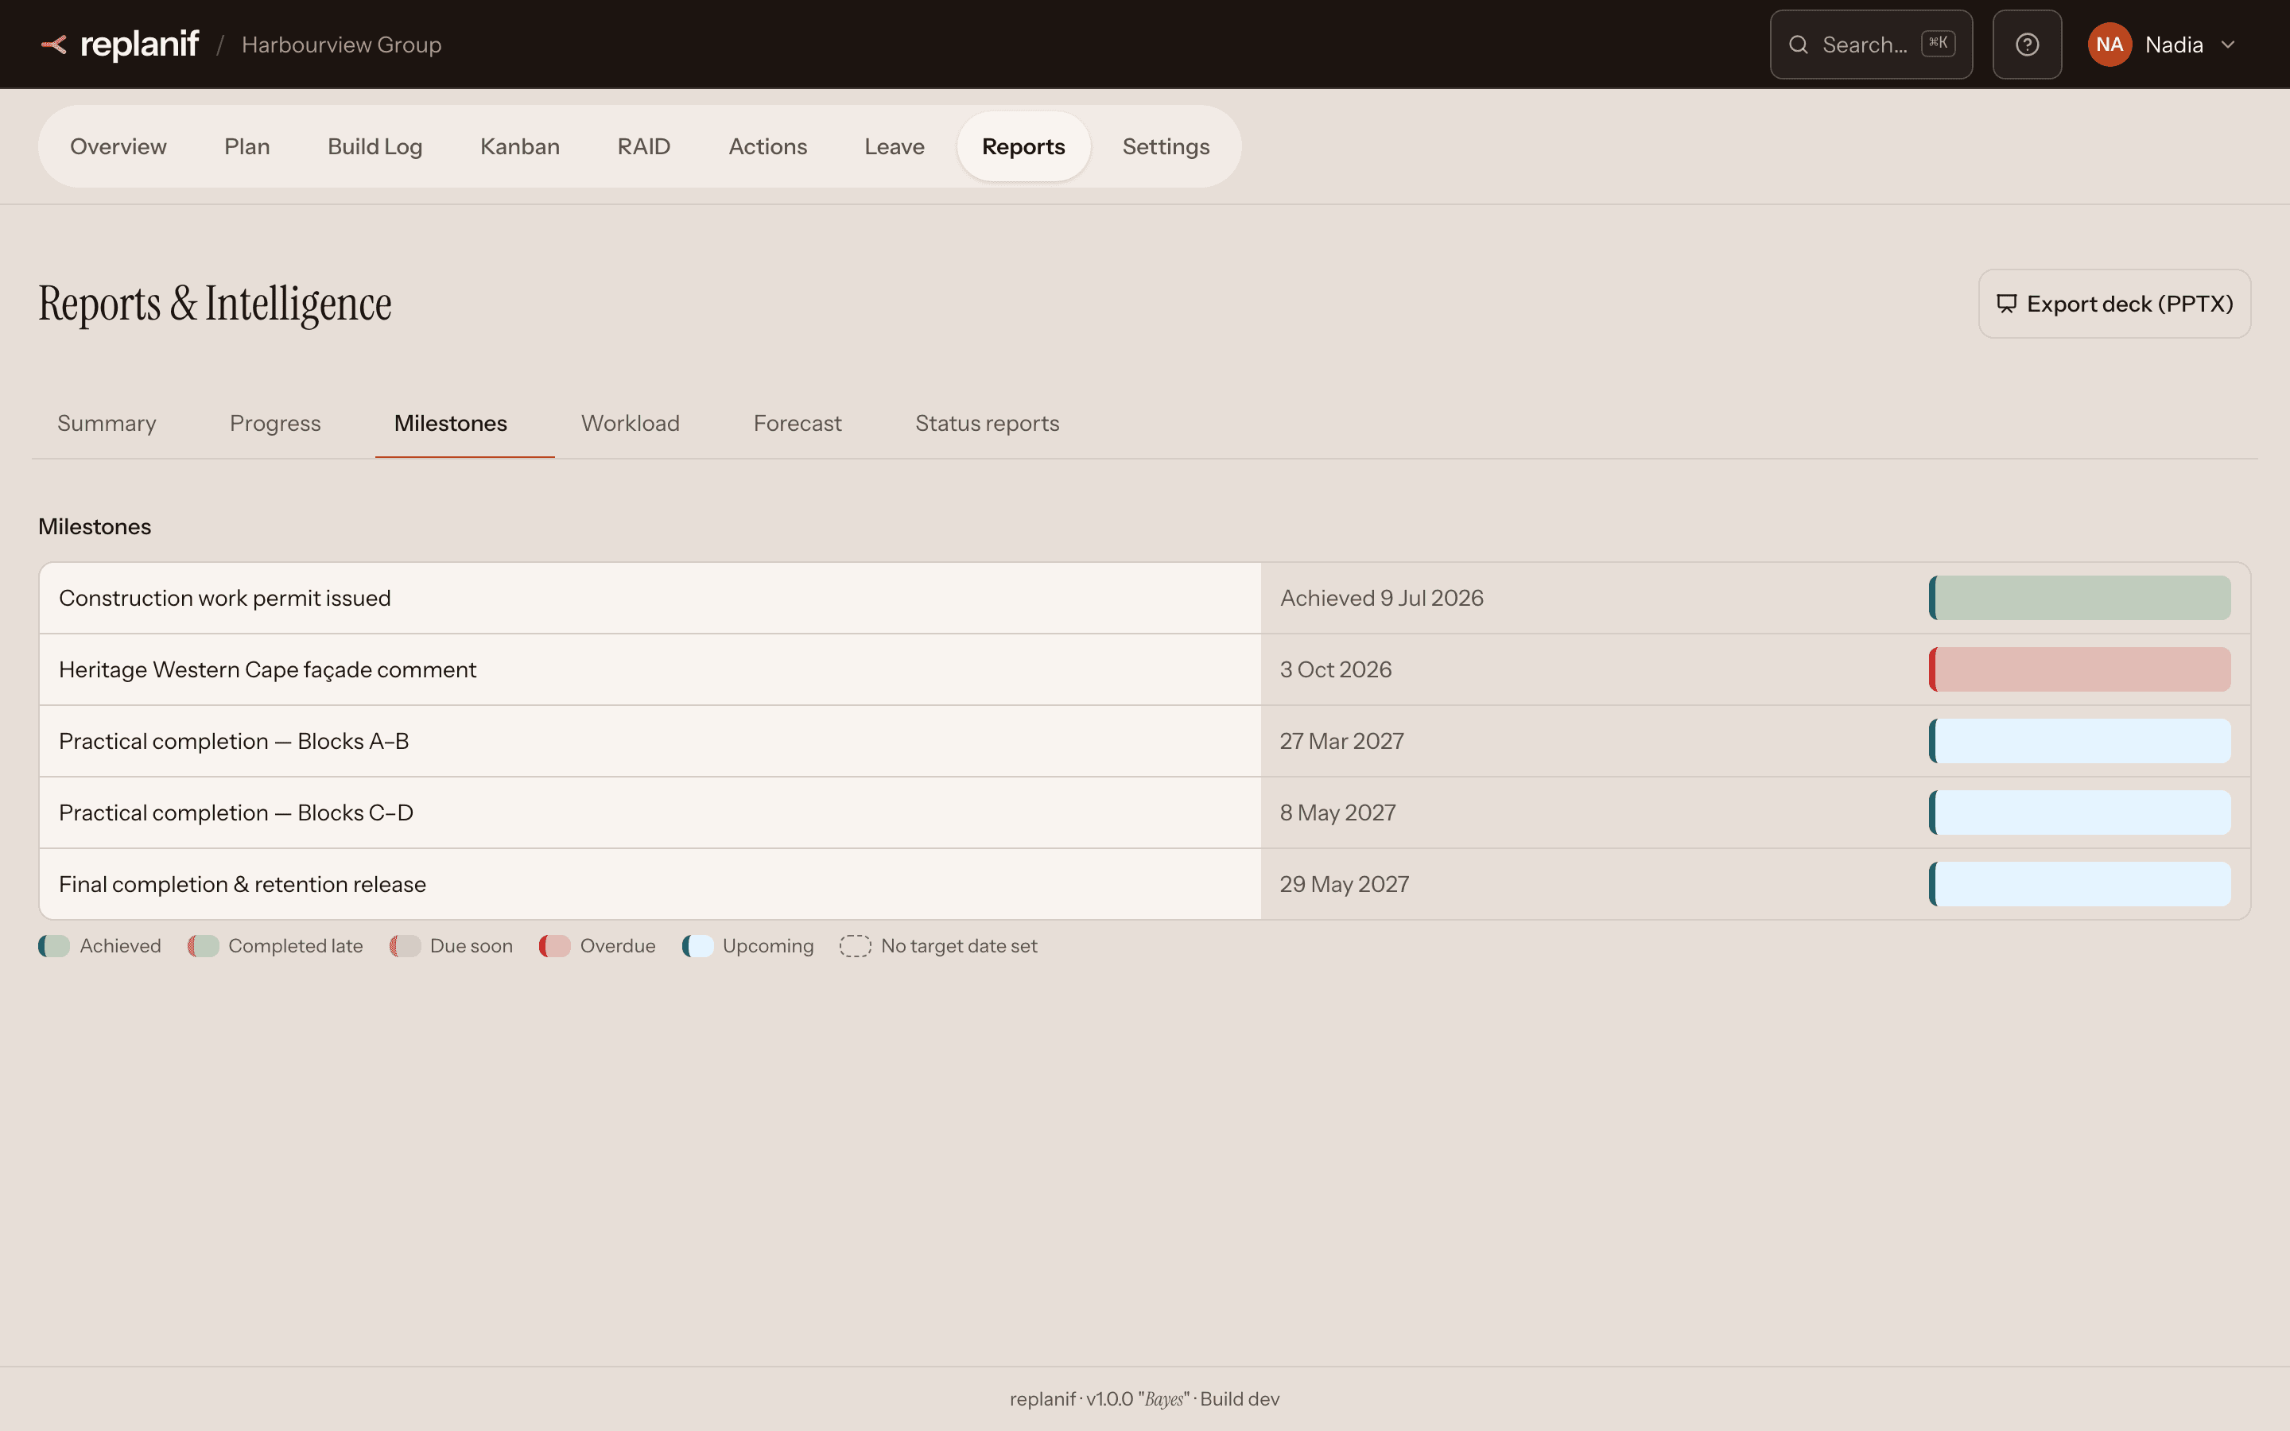Select the Reports tab
This screenshot has height=1431, width=2290.
1023,147
